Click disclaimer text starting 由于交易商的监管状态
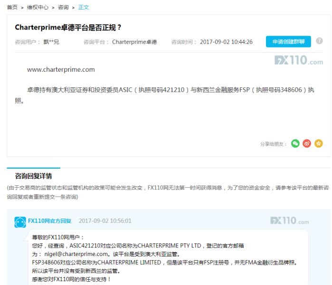 click(x=168, y=192)
